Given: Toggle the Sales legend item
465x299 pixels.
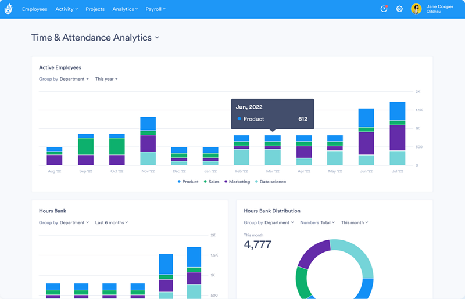Looking at the screenshot, I should click(x=212, y=182).
